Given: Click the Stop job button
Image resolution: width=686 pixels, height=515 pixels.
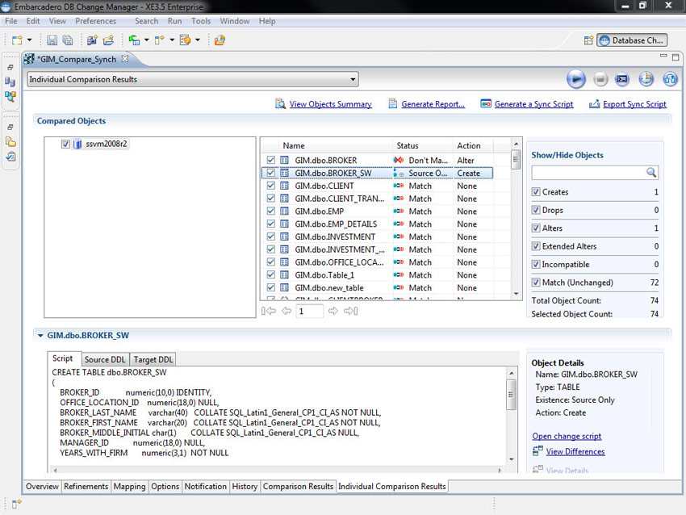Looking at the screenshot, I should point(600,79).
